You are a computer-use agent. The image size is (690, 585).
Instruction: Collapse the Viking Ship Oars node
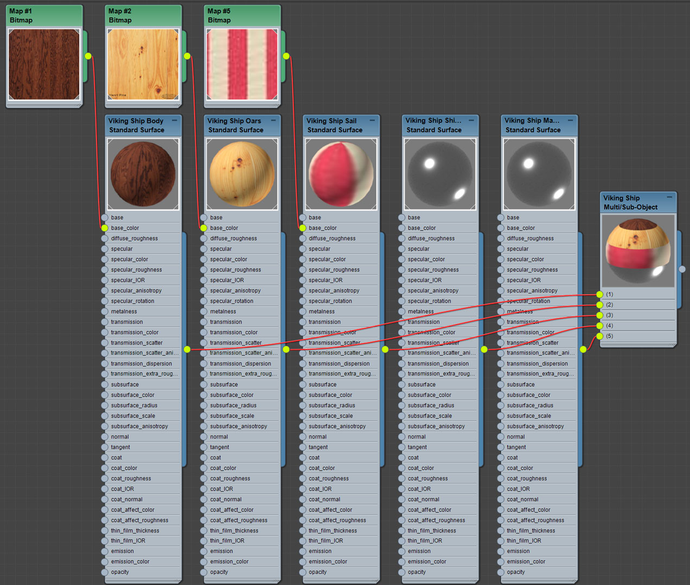tap(273, 120)
